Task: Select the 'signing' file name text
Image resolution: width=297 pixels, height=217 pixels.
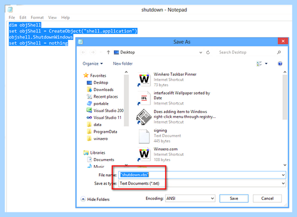Action: tap(160, 131)
